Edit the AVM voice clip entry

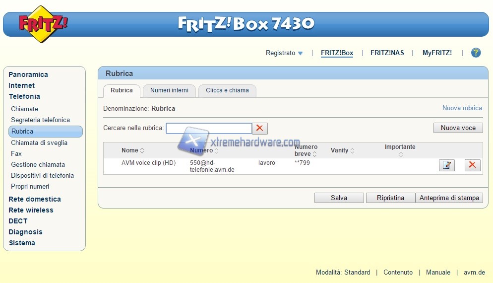(446, 165)
